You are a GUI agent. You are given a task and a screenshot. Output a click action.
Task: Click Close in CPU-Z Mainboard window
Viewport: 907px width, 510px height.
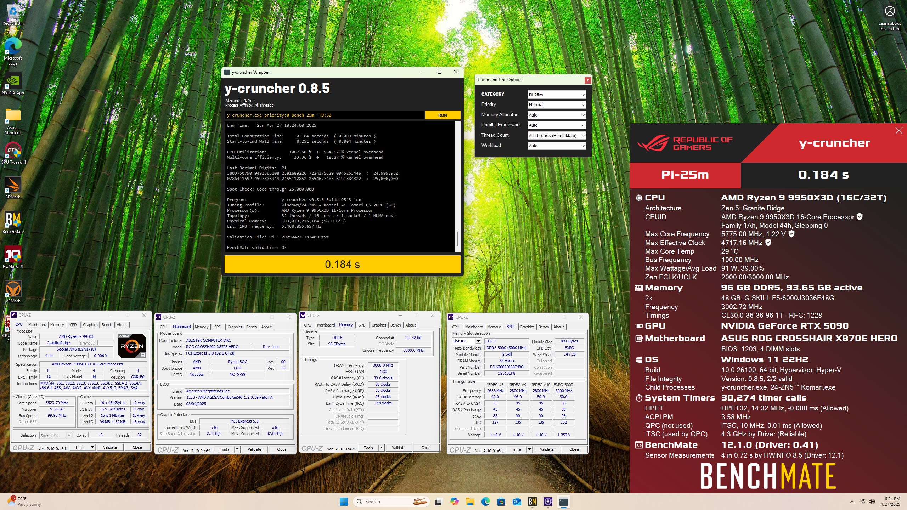(x=282, y=449)
